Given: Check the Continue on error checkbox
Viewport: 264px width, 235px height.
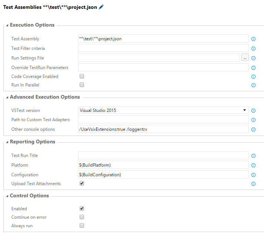Looking at the screenshot, I should click(x=82, y=217).
